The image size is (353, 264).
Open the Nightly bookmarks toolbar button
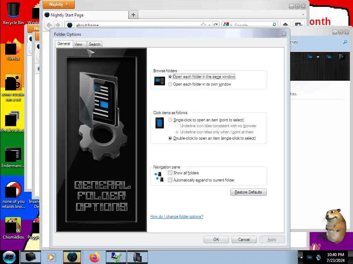click(298, 24)
